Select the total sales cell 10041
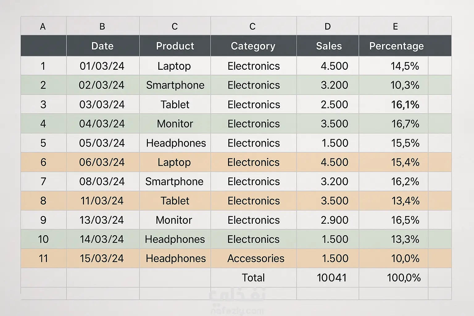 click(332, 278)
